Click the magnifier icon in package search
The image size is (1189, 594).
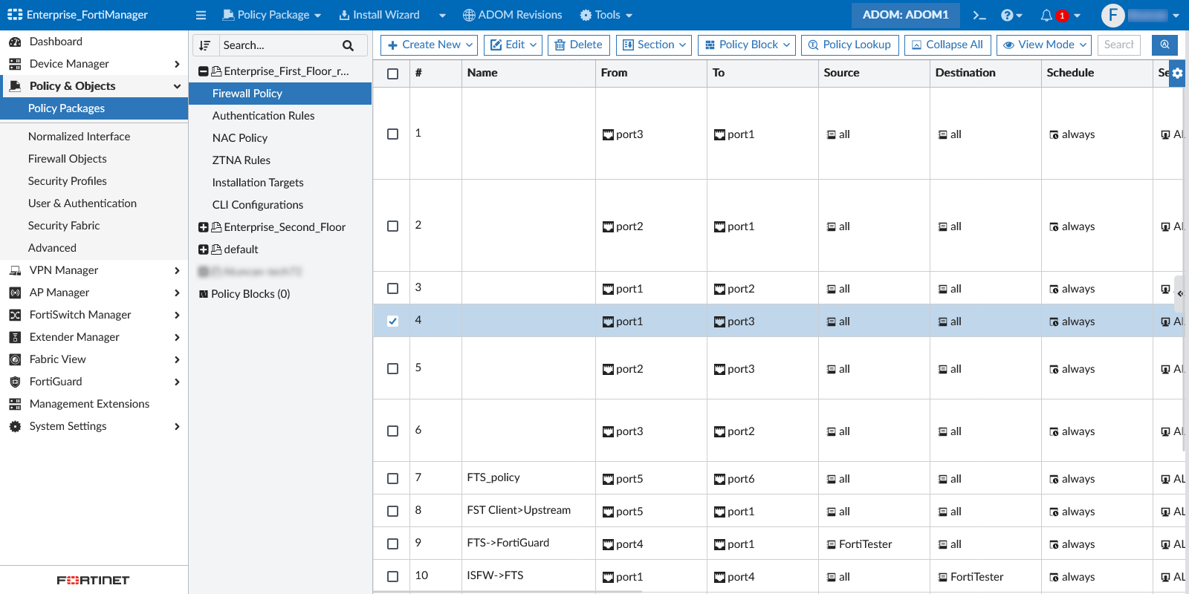(348, 45)
